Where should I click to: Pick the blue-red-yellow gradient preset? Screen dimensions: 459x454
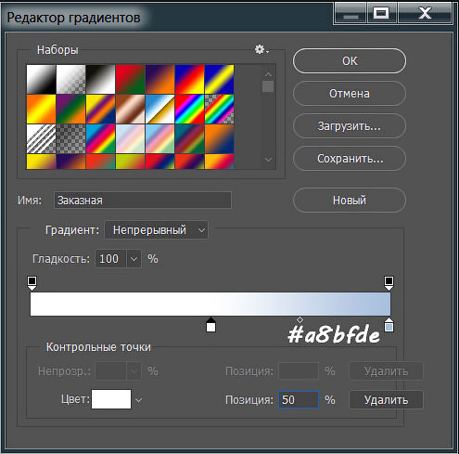pyautogui.click(x=189, y=79)
